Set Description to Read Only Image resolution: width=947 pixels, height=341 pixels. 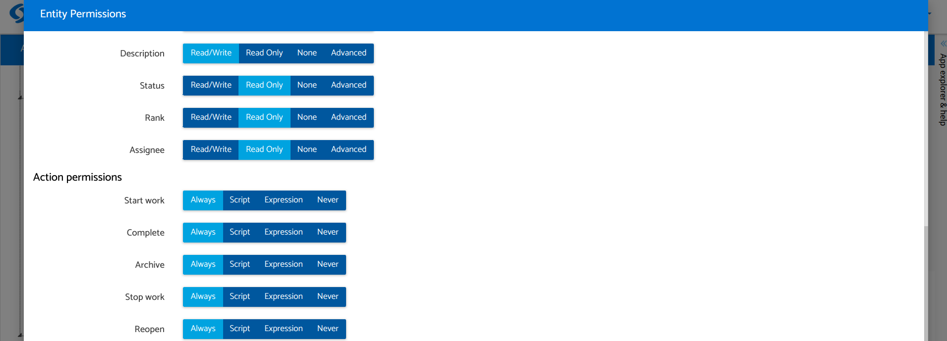click(x=264, y=53)
